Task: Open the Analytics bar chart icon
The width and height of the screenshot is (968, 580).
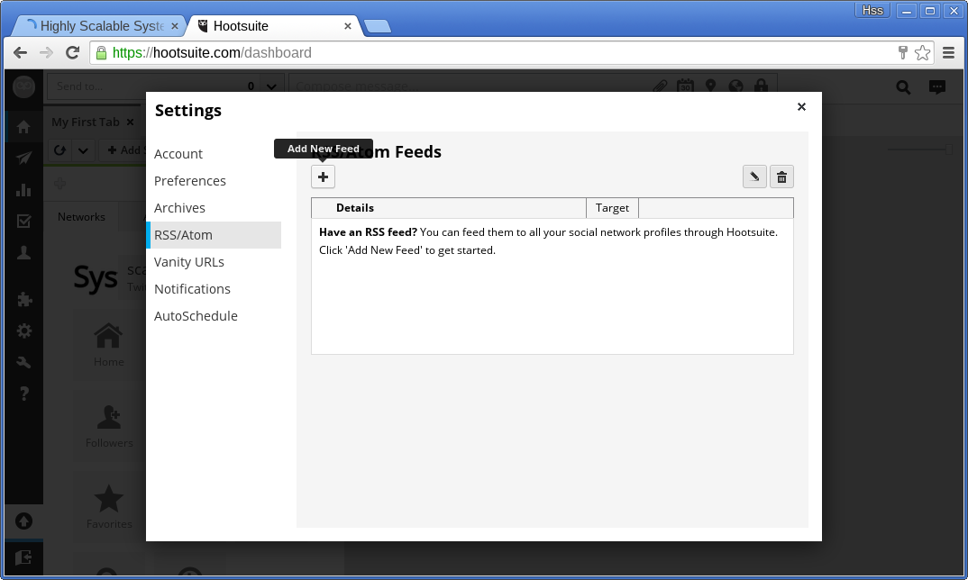Action: tap(23, 190)
